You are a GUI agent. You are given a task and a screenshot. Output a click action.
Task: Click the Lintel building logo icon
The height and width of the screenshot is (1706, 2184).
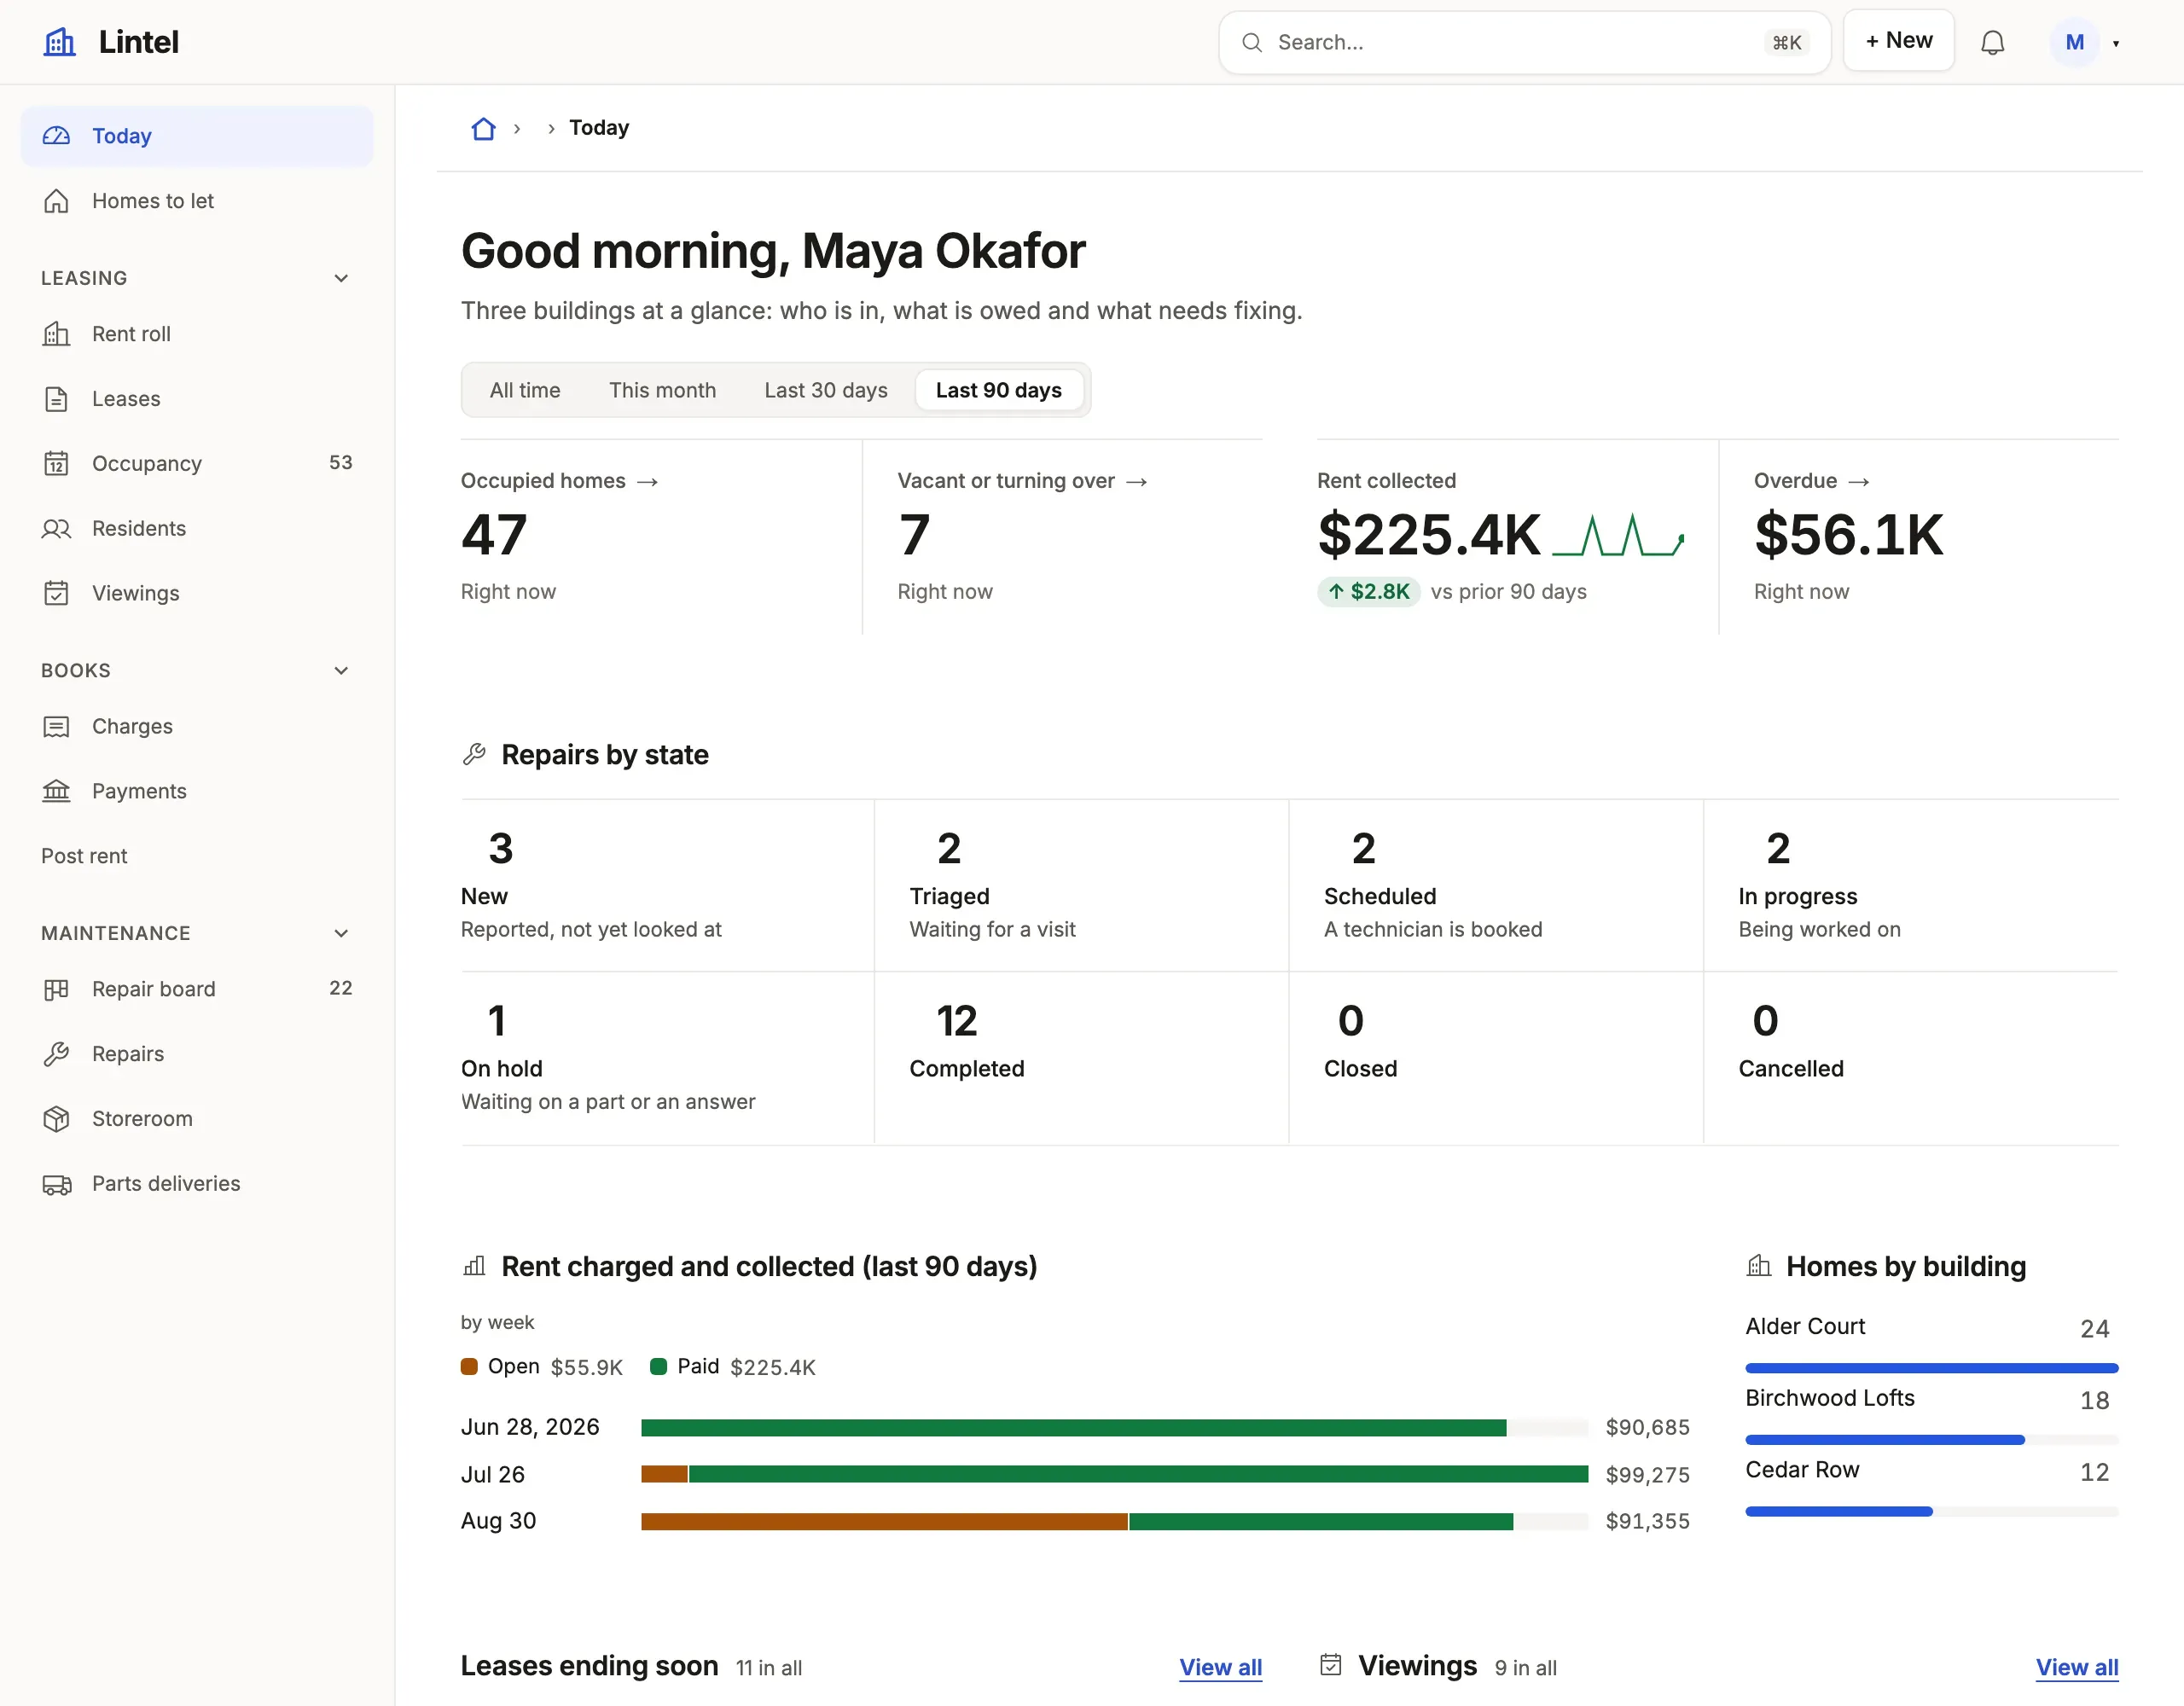coord(60,42)
